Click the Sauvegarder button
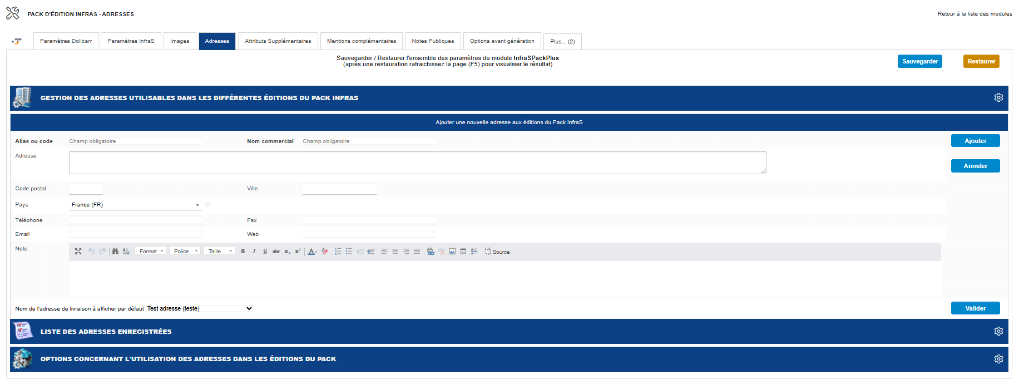Viewport: 1019px width, 379px height. 920,61
